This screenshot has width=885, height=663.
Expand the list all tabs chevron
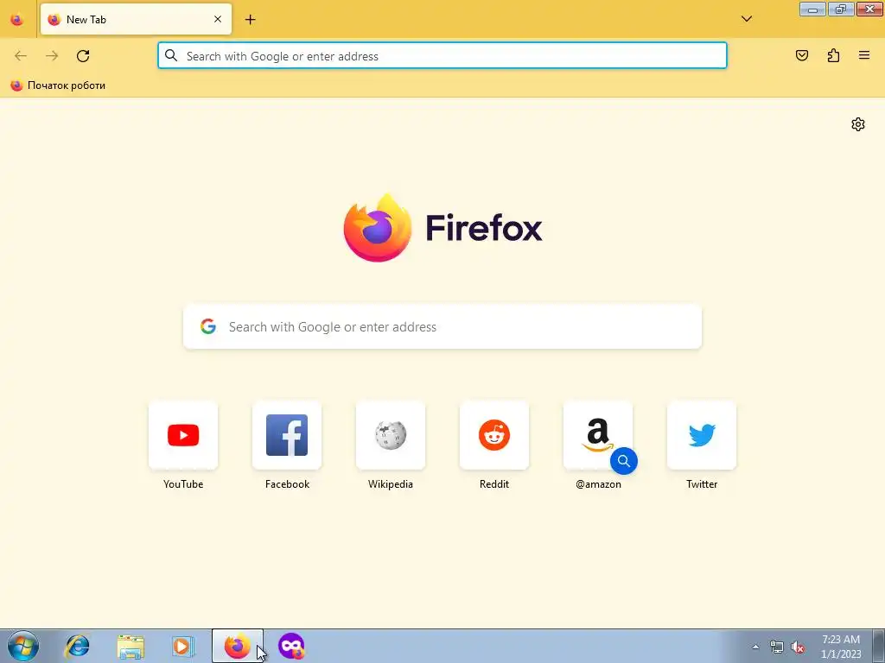[746, 19]
